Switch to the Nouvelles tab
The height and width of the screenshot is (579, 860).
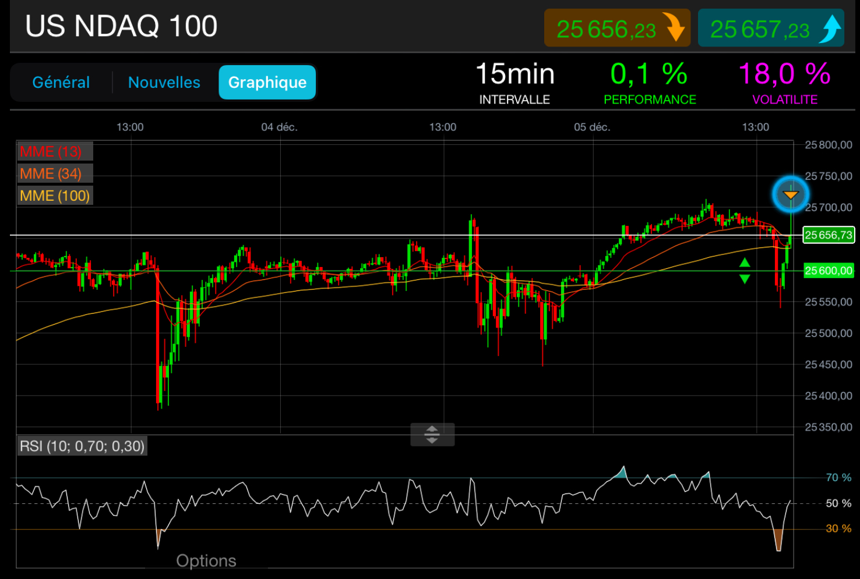[x=164, y=83]
